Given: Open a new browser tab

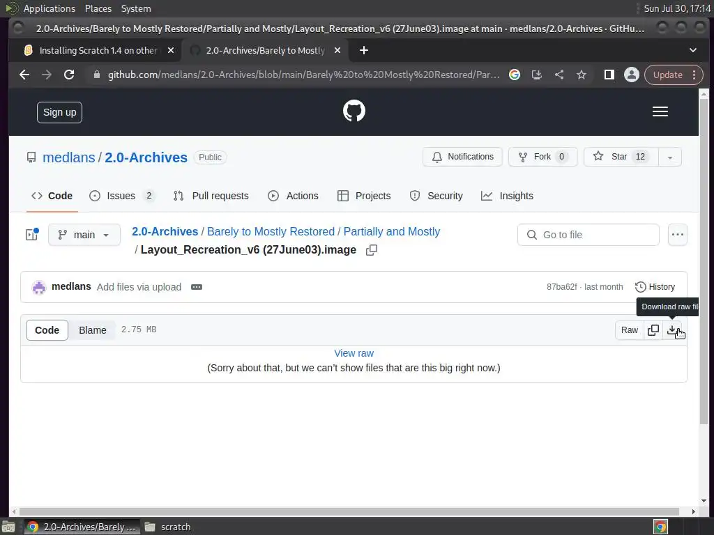Looking at the screenshot, I should click(x=363, y=50).
